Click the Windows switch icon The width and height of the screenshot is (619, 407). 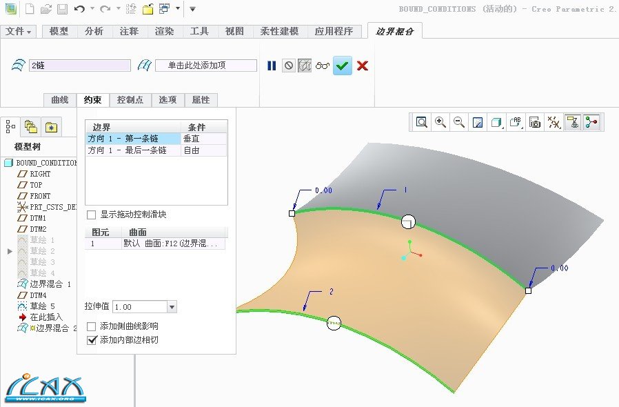point(164,9)
